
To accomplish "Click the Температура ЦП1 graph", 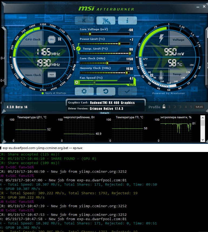I will pyautogui.click(x=31, y=130).
